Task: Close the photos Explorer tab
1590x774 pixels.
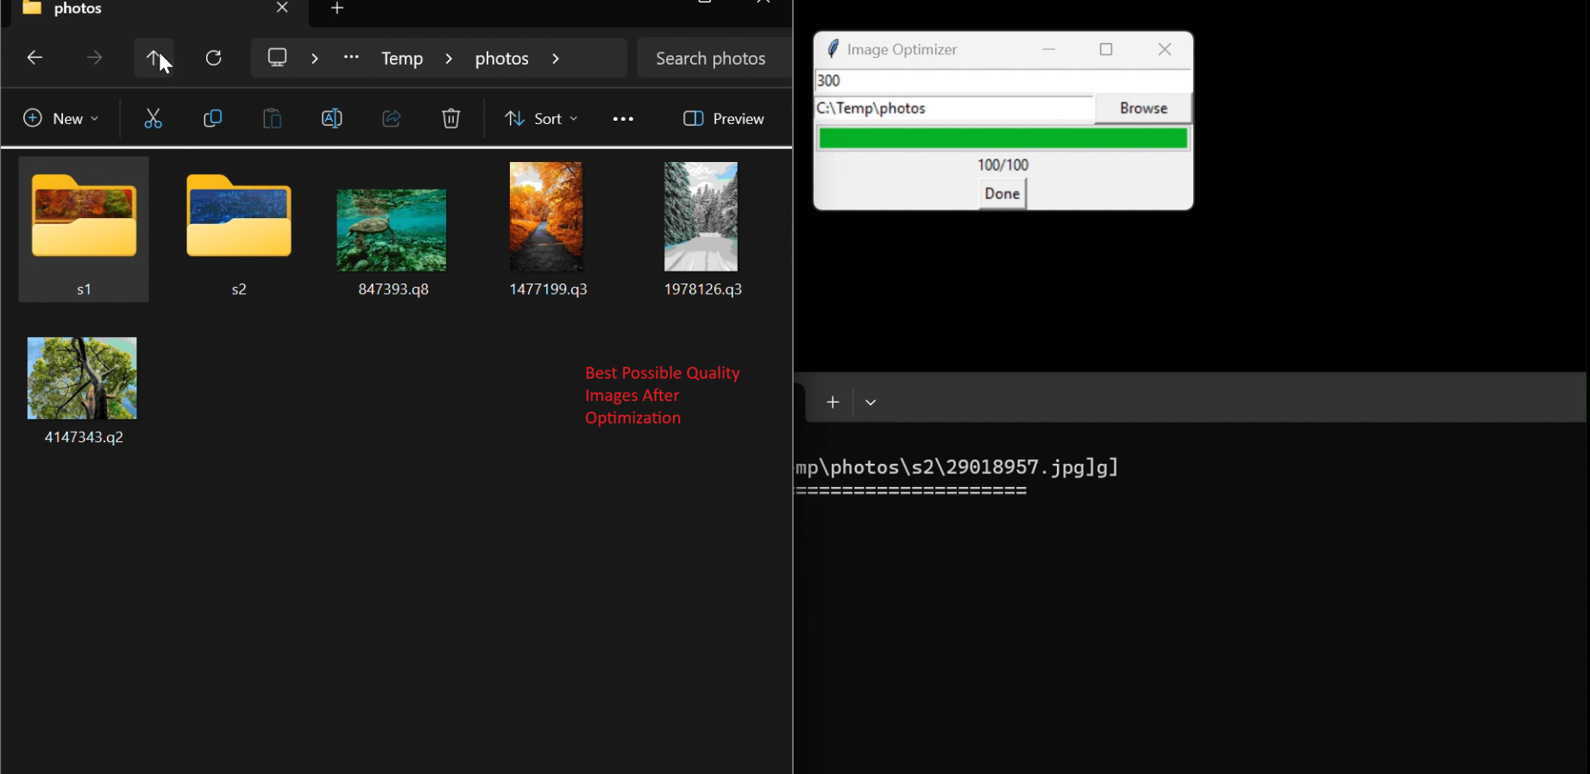Action: tap(282, 8)
